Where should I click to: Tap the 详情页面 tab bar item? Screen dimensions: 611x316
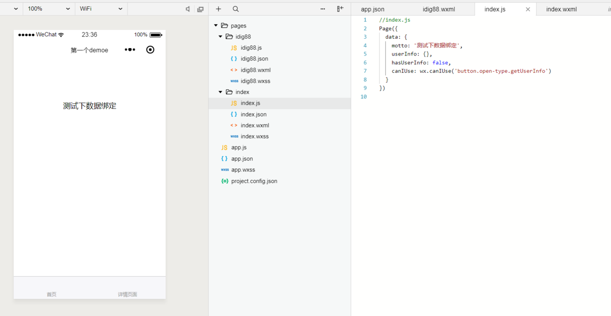128,294
